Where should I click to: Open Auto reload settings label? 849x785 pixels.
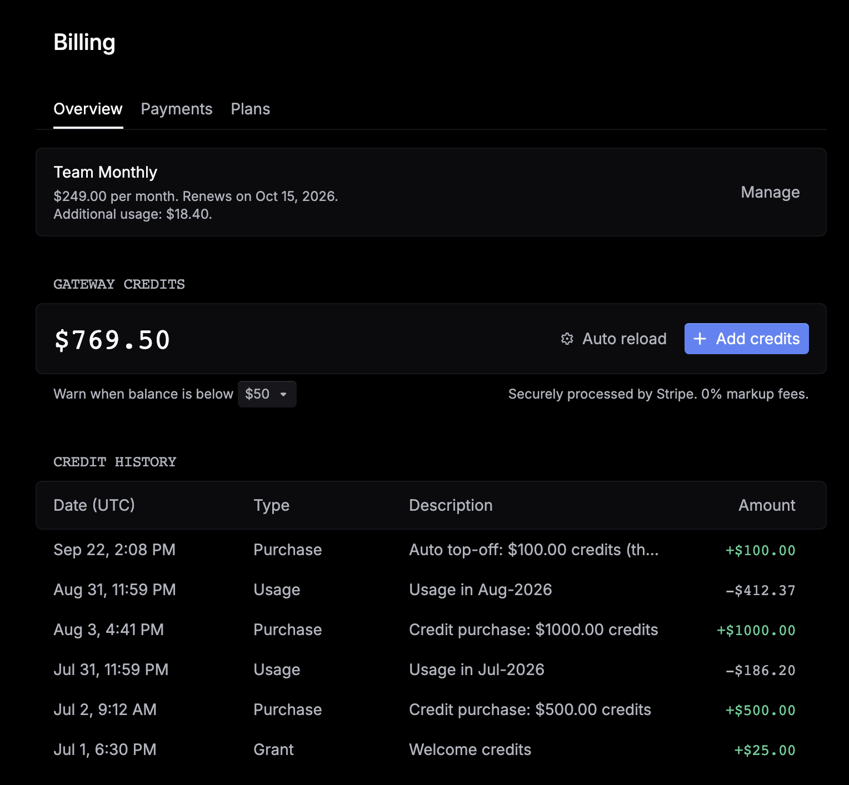click(x=625, y=339)
